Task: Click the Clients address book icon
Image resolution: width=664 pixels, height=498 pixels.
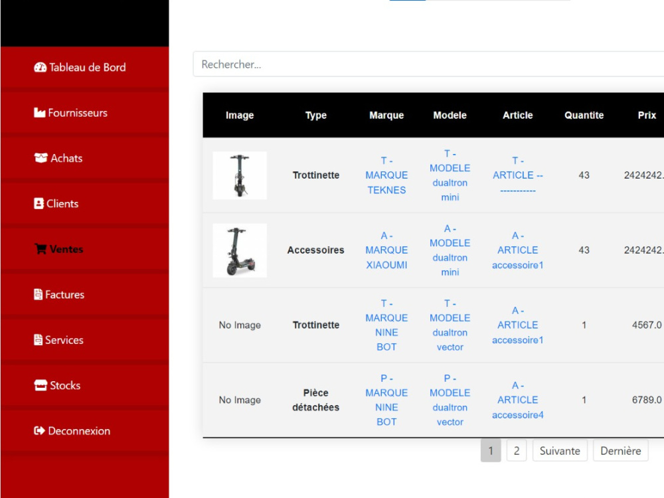Action: click(39, 204)
